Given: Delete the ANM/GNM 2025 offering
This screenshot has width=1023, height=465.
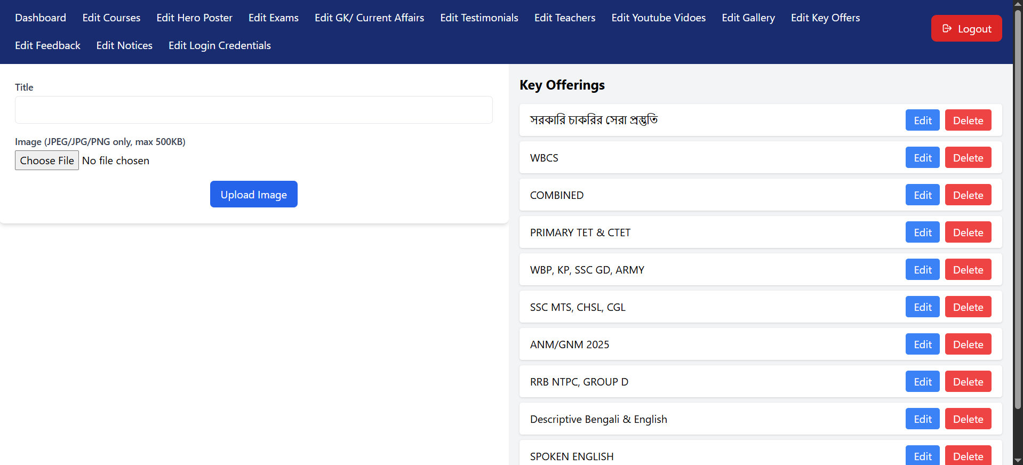Looking at the screenshot, I should (x=968, y=344).
